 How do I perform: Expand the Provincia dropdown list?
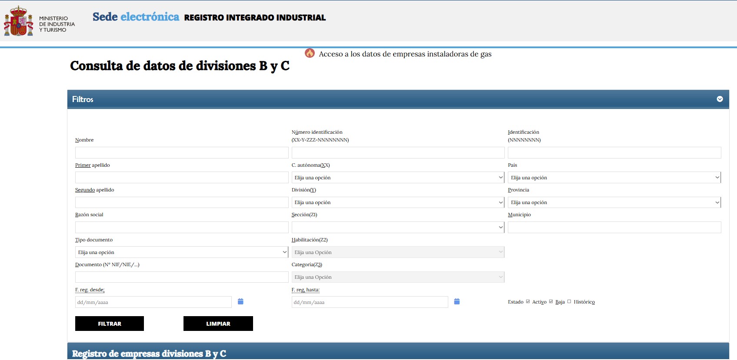(x=614, y=202)
